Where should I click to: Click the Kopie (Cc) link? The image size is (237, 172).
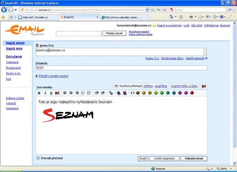click(152, 58)
